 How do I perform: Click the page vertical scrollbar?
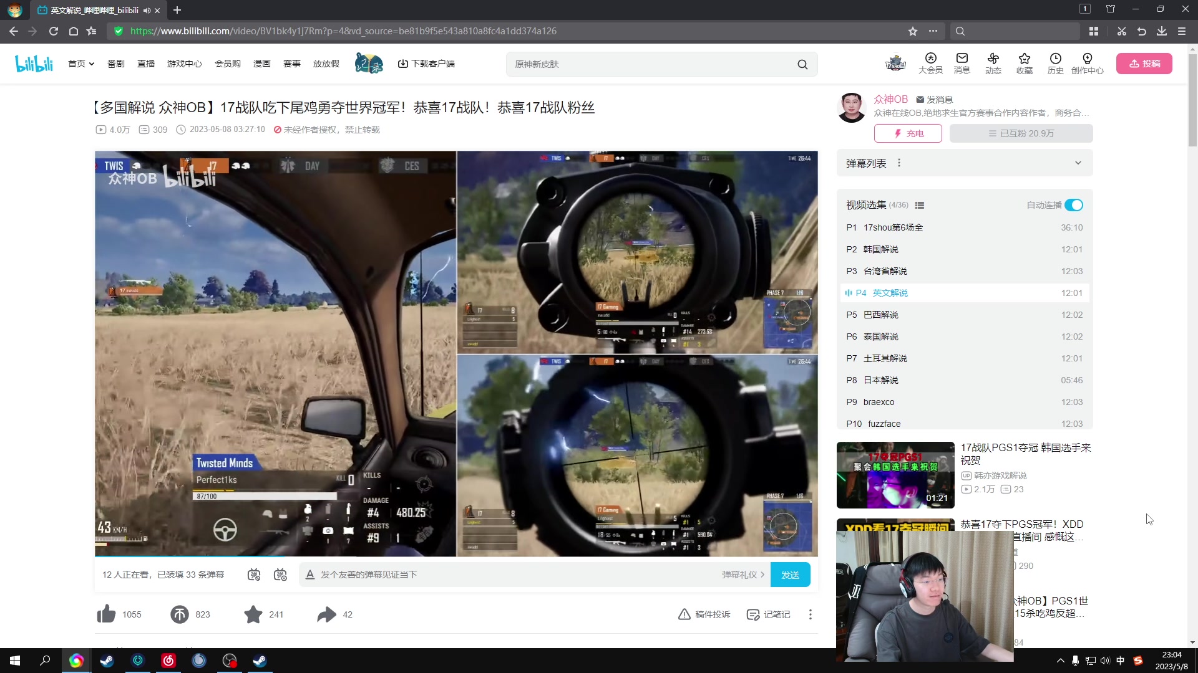1192,100
